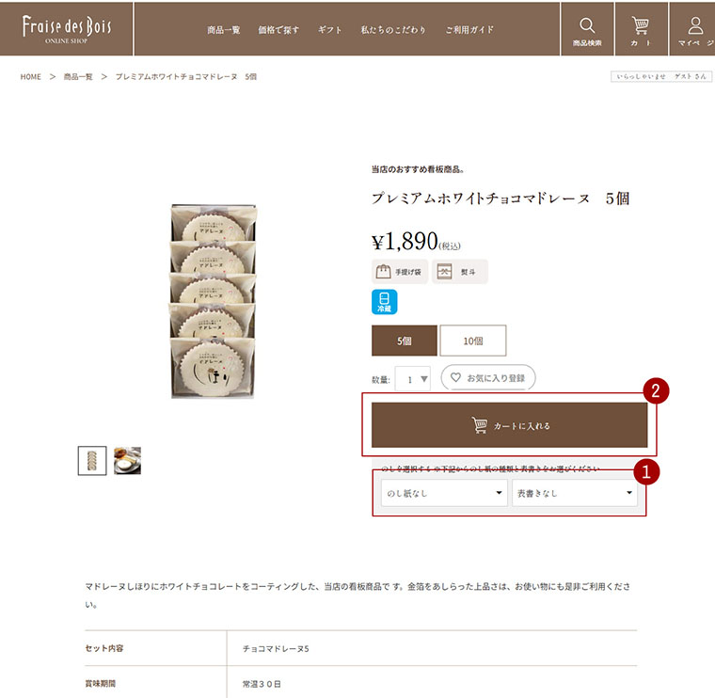Click the noshi (熨斗) icon badge

coord(460,272)
